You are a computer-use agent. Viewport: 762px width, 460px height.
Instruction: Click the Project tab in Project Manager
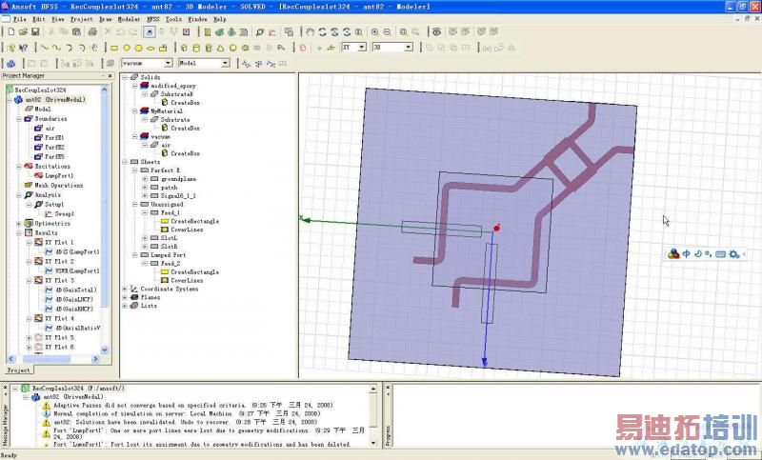tap(18, 370)
